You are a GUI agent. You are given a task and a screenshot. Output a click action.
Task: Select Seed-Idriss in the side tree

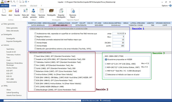click(10, 49)
